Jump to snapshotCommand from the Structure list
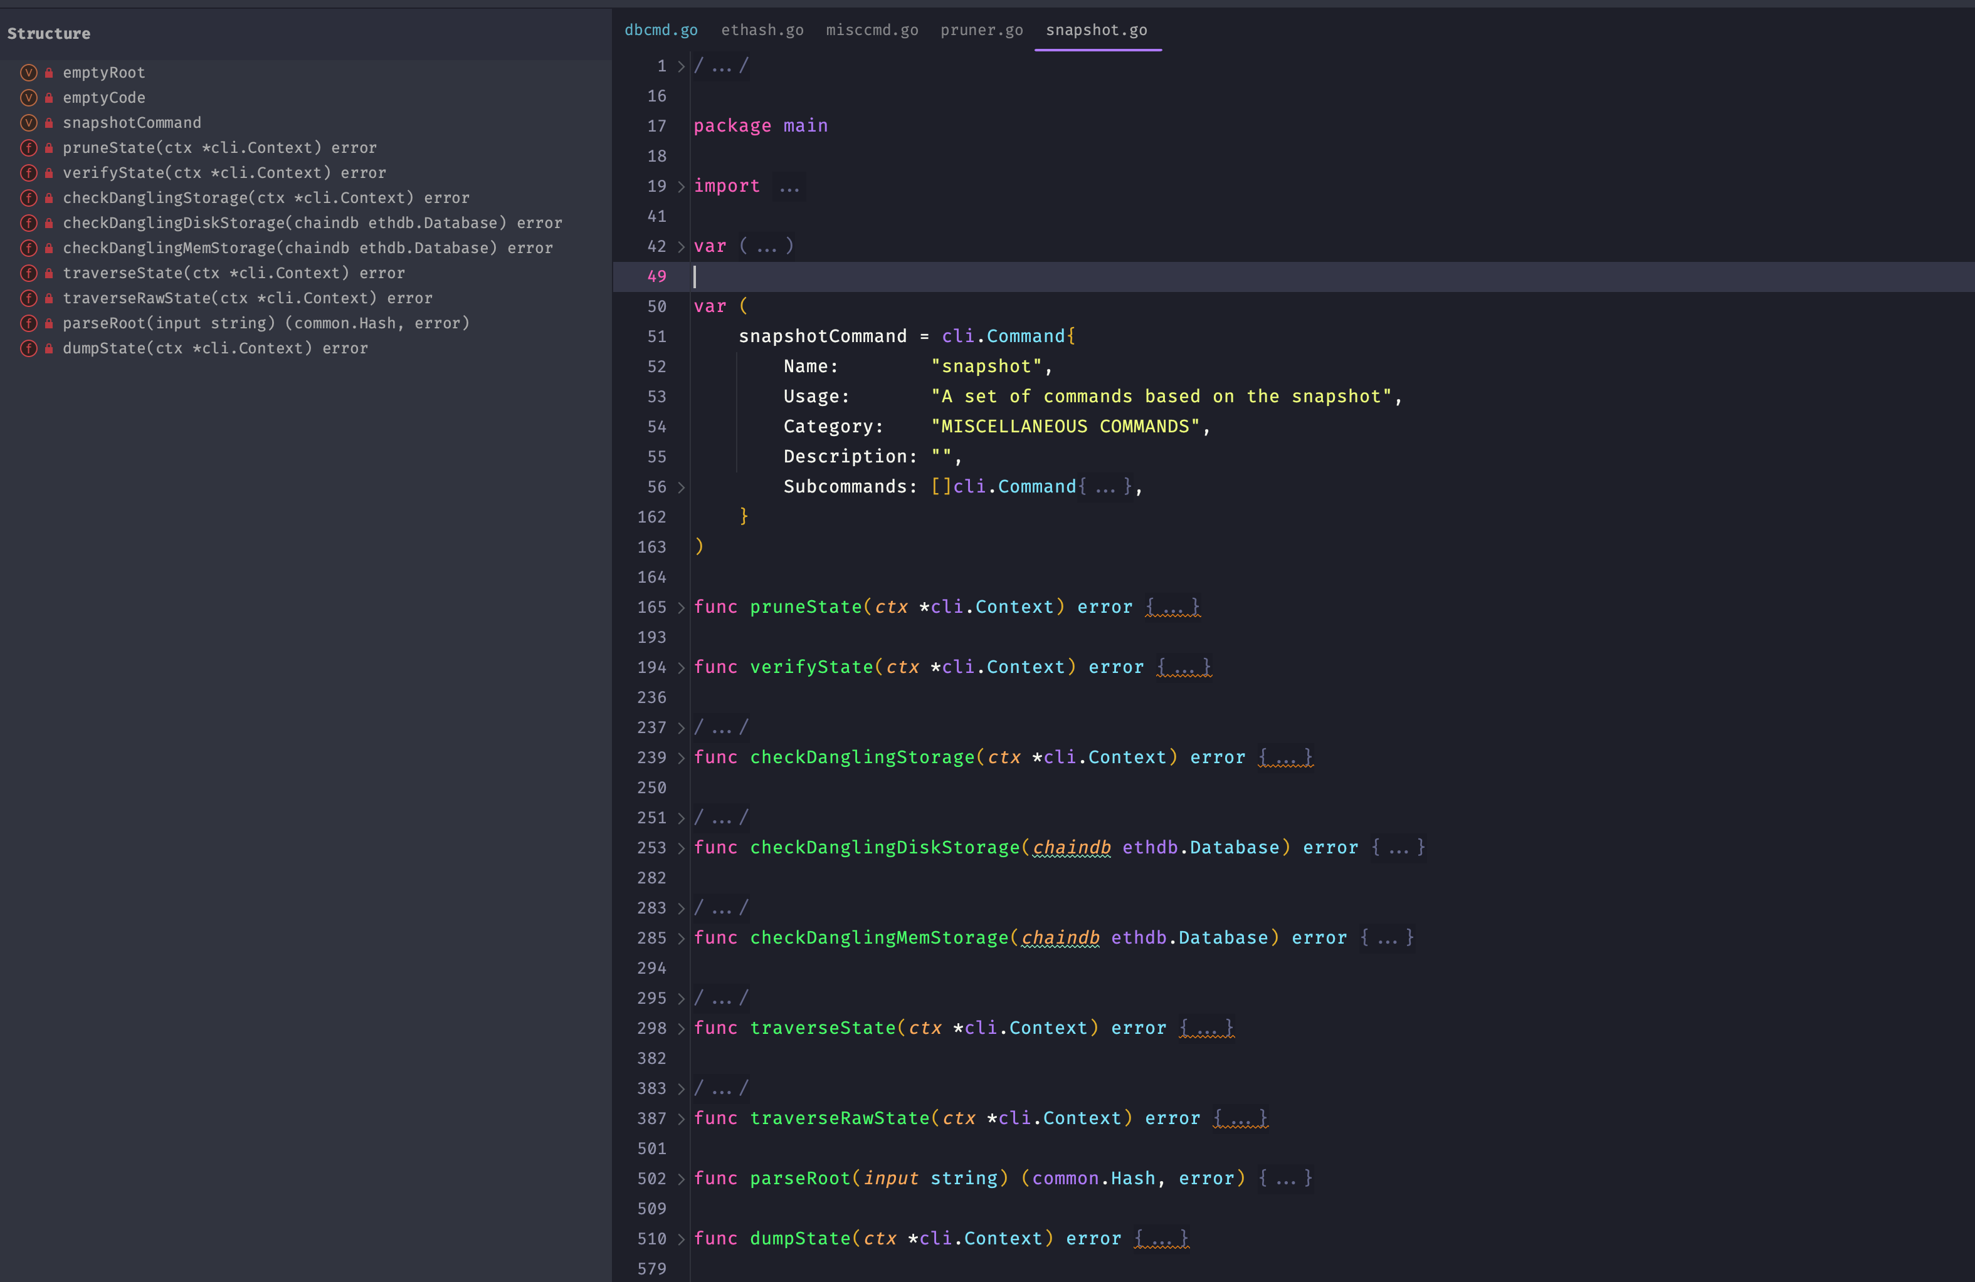1975x1282 pixels. point(132,123)
